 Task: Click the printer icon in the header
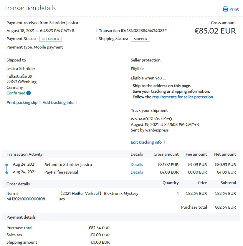226,9
